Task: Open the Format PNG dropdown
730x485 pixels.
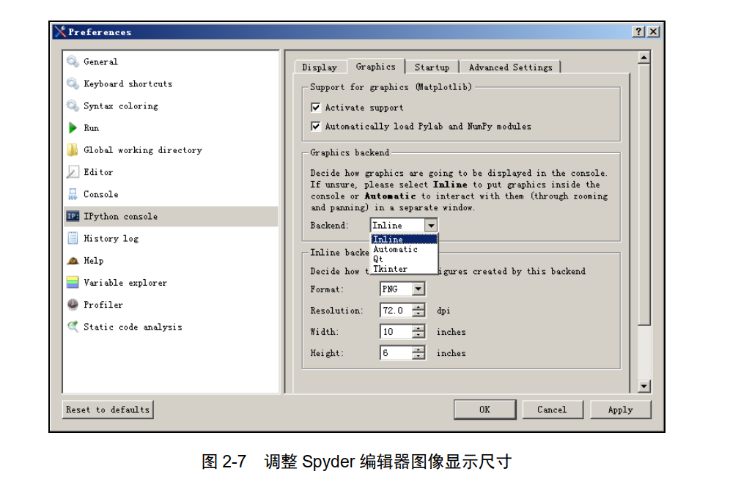Action: pyautogui.click(x=418, y=289)
